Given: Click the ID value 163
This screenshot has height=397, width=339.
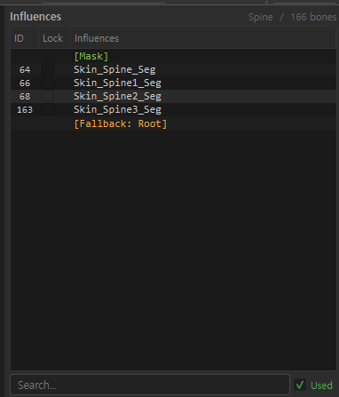Looking at the screenshot, I should pos(25,110).
